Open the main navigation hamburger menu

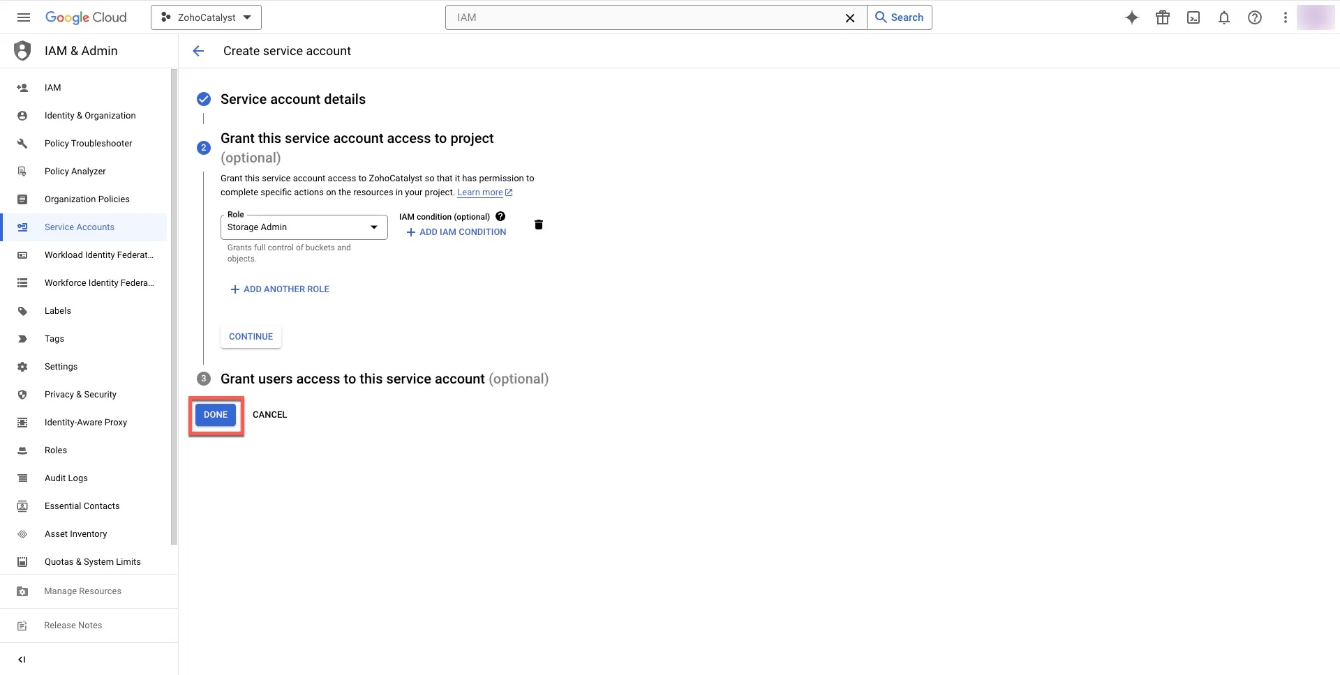coord(24,17)
